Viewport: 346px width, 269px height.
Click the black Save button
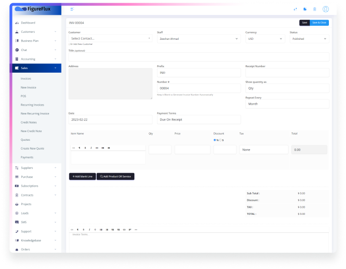pos(304,23)
